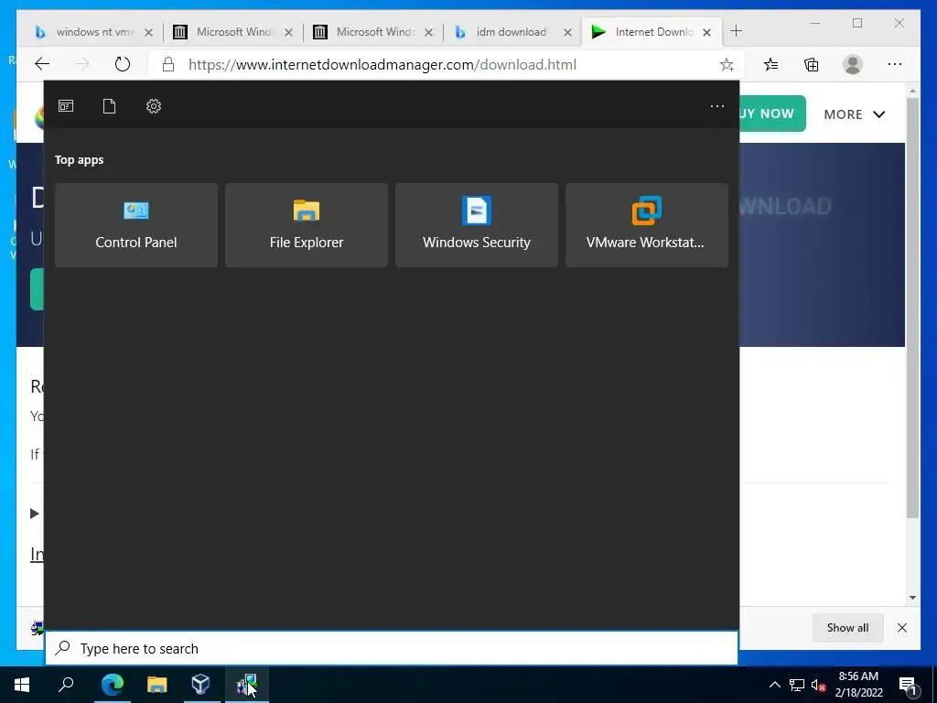The image size is (937, 703).
Task: Go back in Edge browser
Action: click(x=42, y=64)
